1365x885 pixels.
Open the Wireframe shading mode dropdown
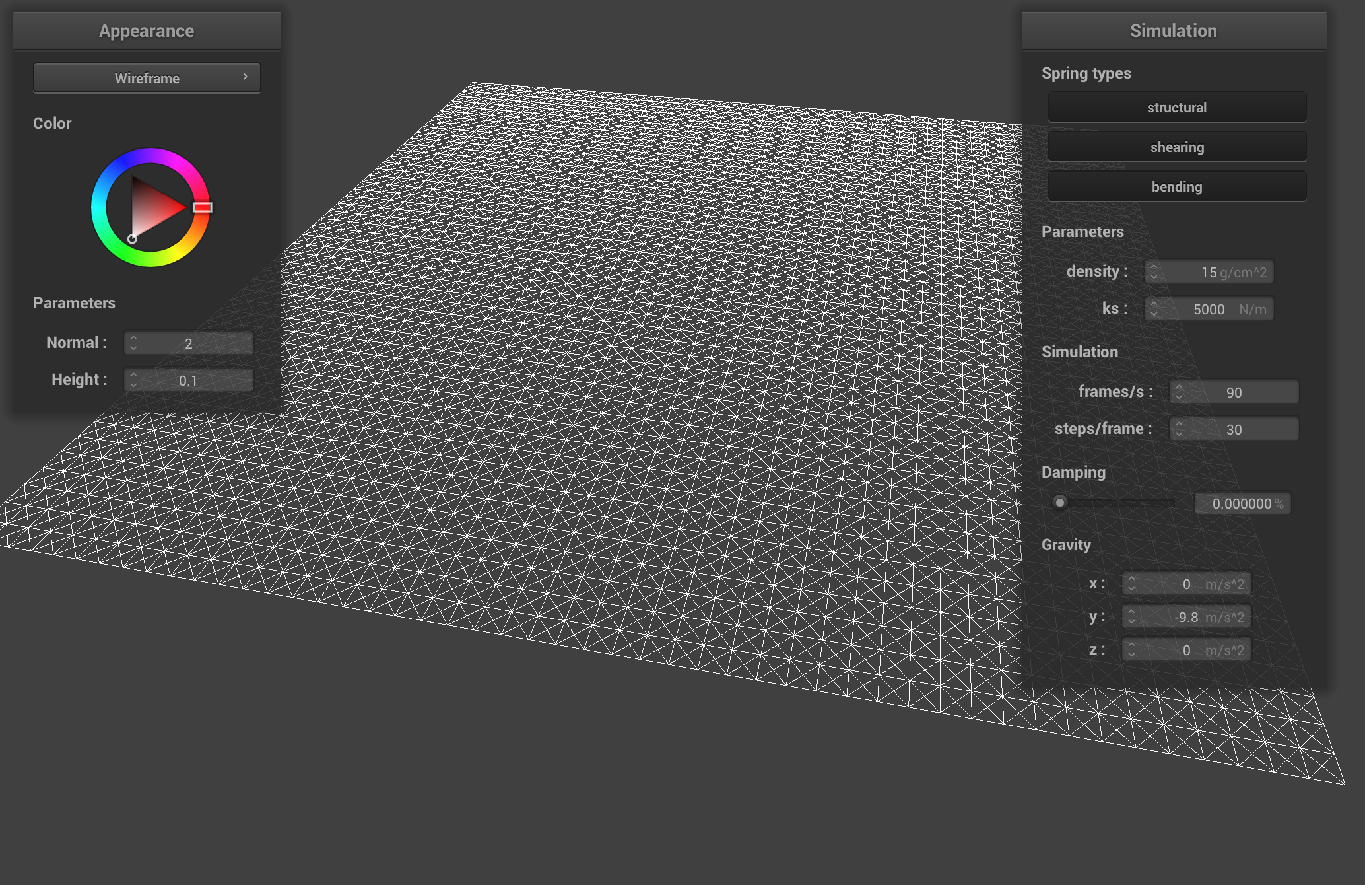(147, 77)
